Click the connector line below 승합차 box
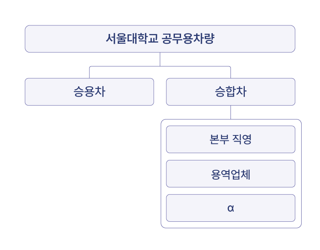 [230, 112]
